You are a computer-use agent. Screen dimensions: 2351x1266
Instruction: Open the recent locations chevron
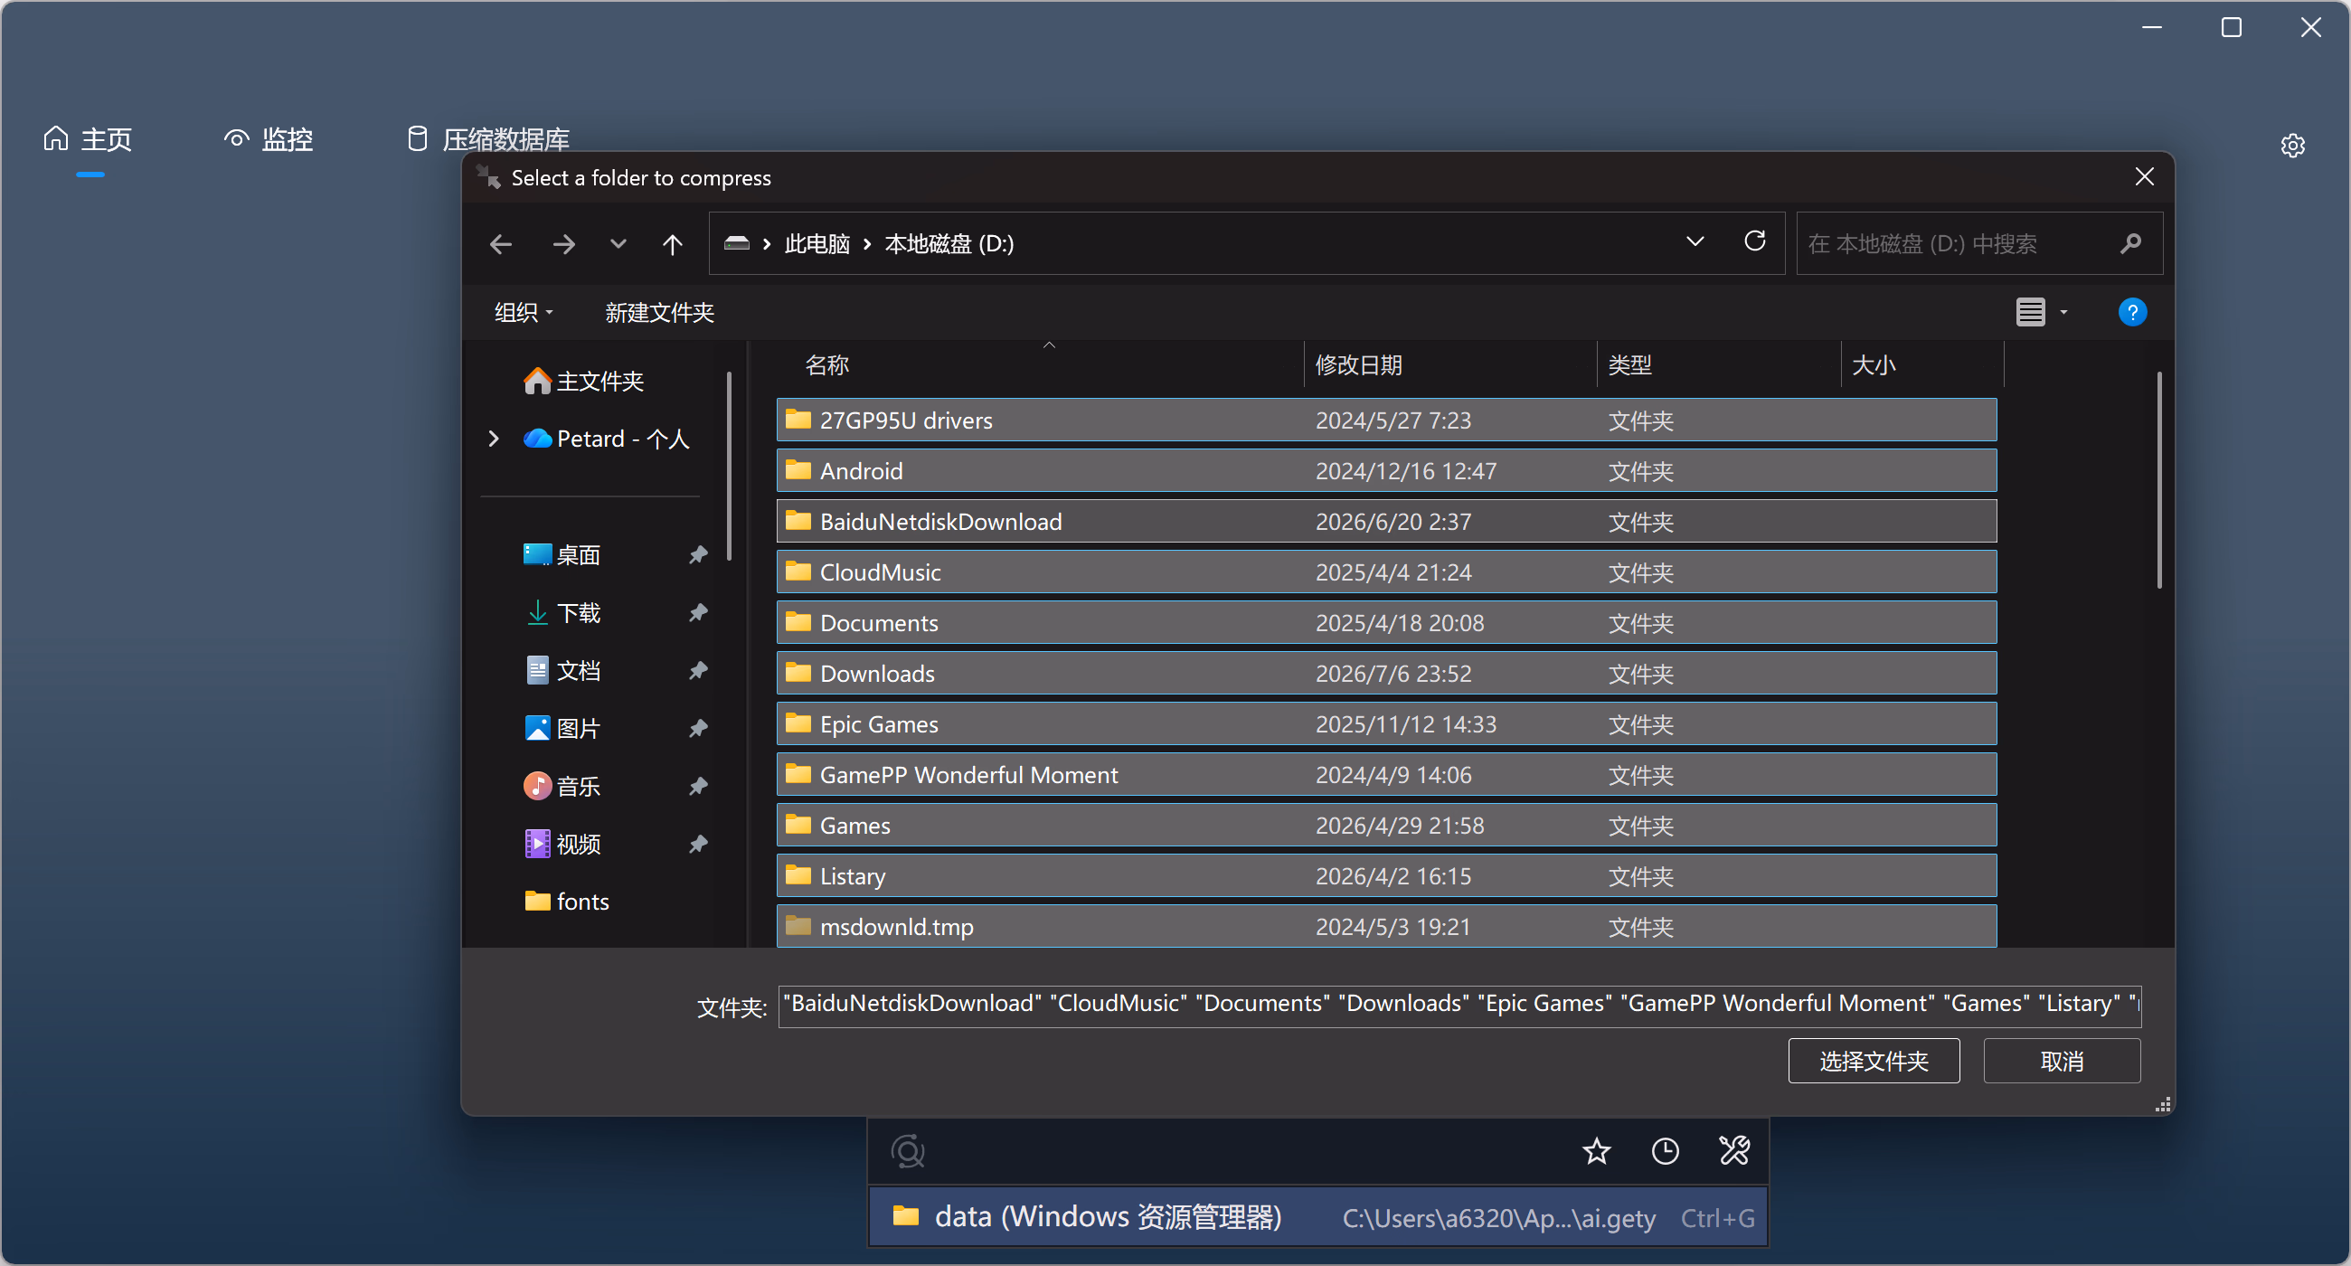tap(618, 244)
